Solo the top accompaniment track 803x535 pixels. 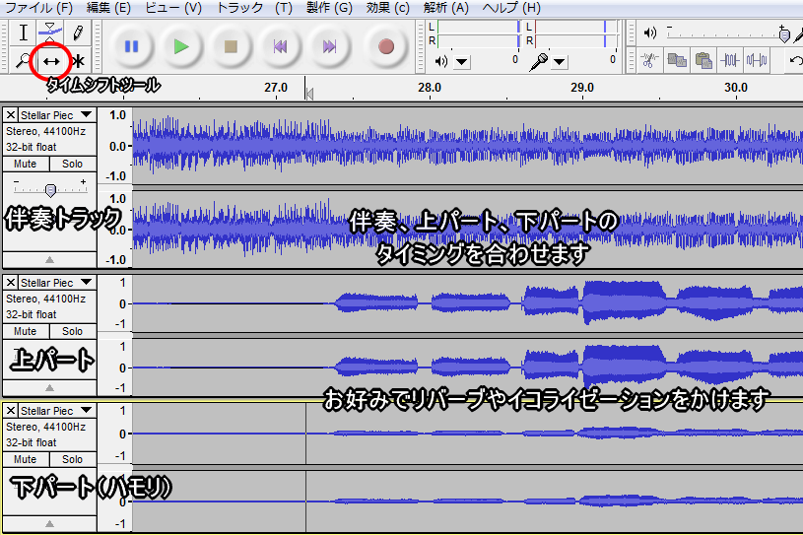click(x=72, y=164)
